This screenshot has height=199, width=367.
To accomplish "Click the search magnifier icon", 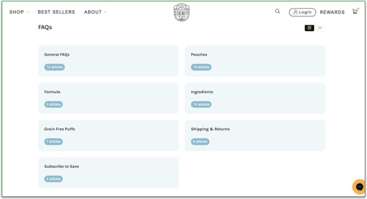I will (x=277, y=12).
